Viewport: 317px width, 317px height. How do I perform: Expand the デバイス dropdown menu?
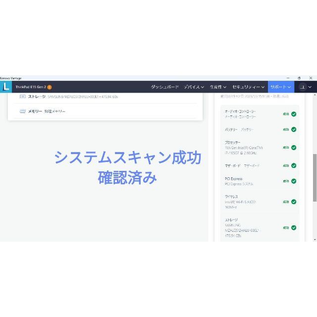[194, 87]
